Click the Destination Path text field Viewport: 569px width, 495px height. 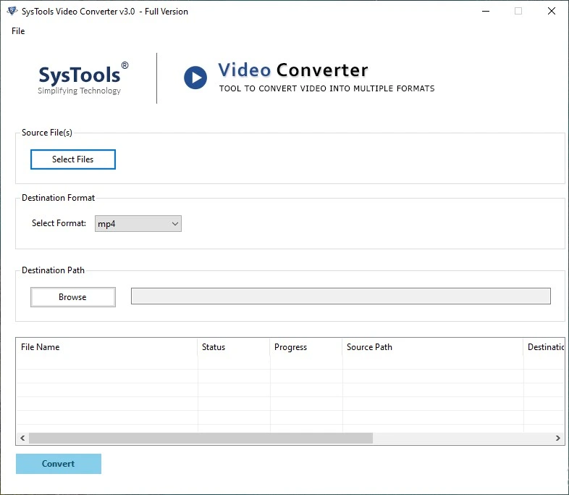pos(340,296)
